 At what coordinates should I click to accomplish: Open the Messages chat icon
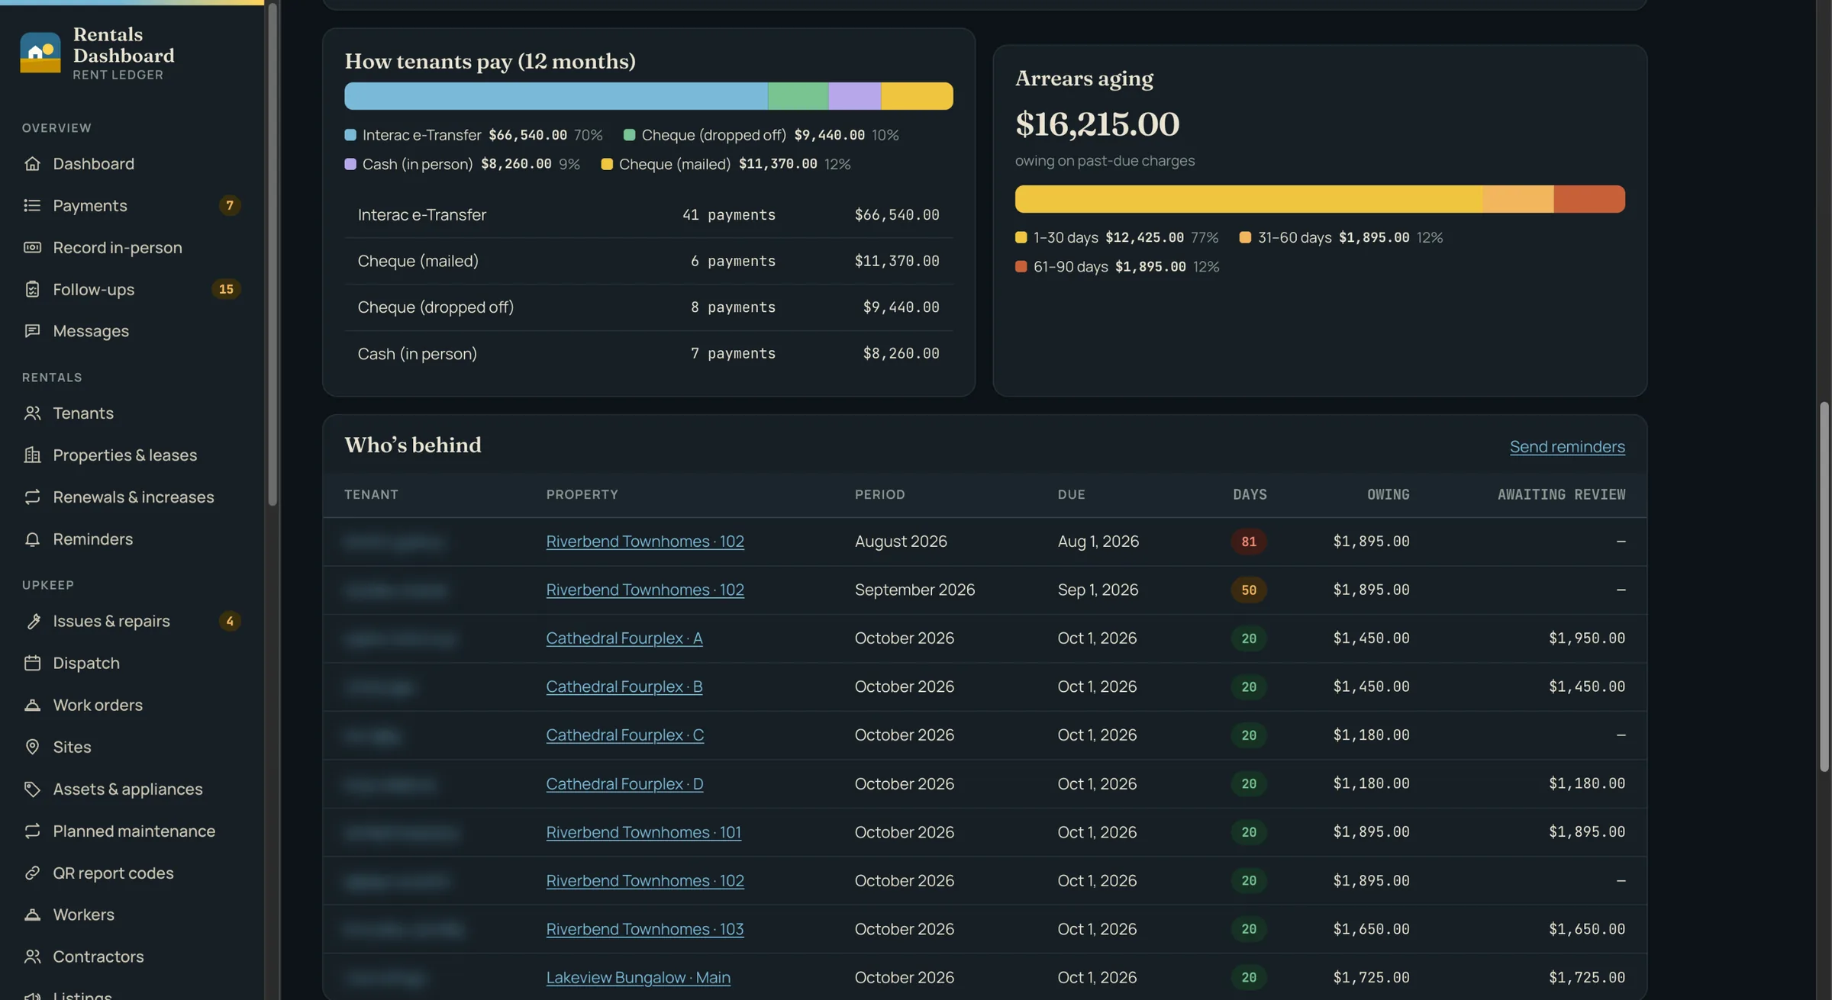tap(32, 331)
